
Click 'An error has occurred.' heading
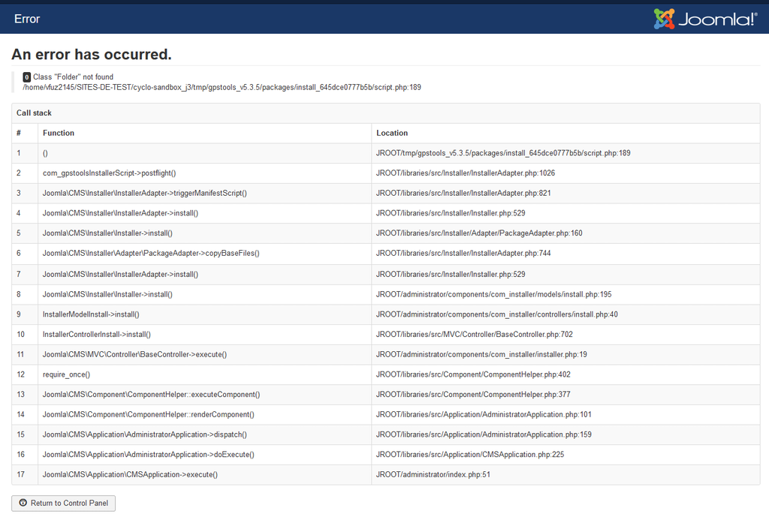point(92,55)
